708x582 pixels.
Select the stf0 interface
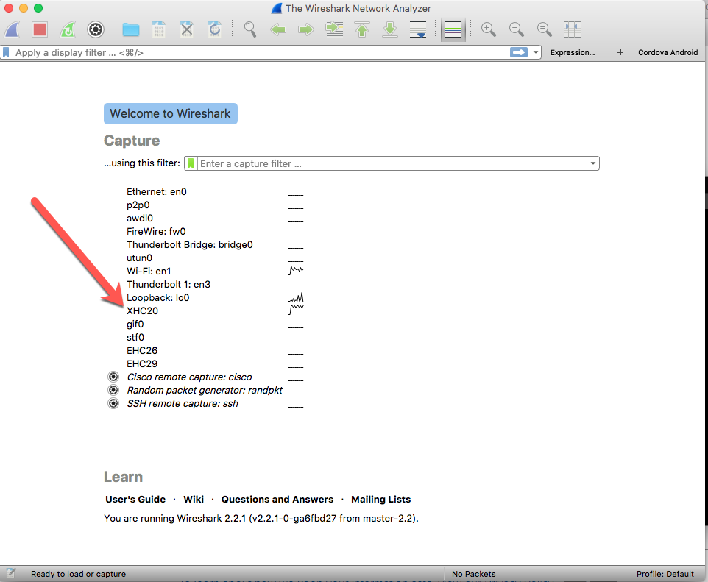135,337
